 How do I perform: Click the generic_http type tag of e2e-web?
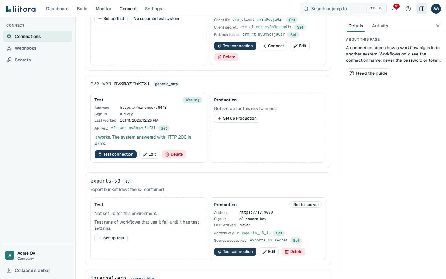tap(166, 84)
